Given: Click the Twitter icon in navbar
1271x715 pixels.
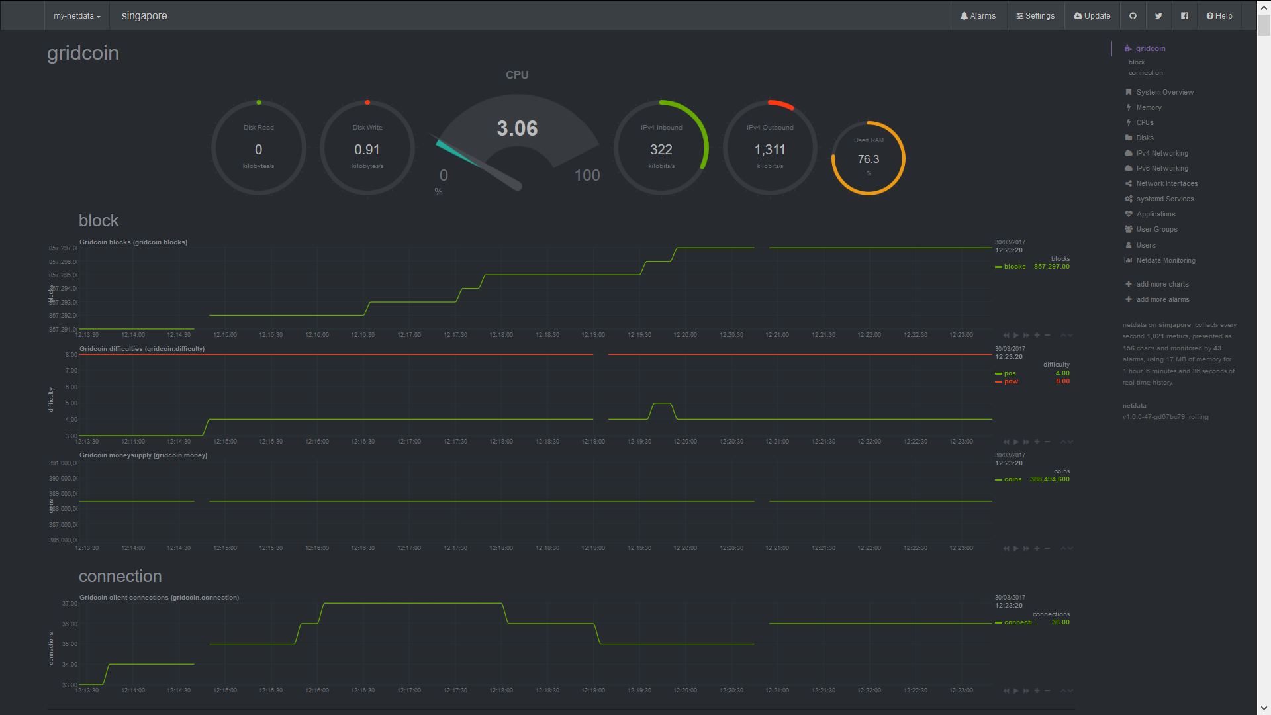Looking at the screenshot, I should pyautogui.click(x=1158, y=16).
